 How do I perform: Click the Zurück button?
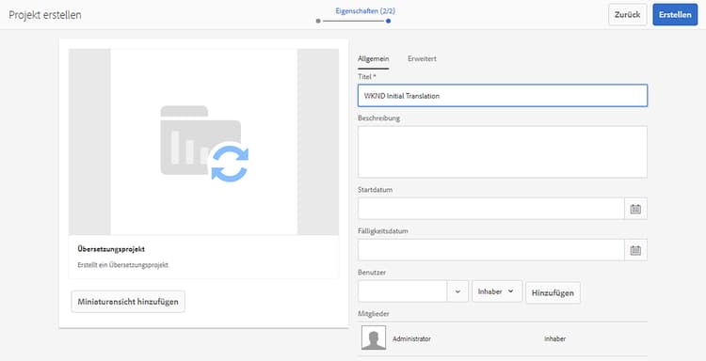(627, 14)
